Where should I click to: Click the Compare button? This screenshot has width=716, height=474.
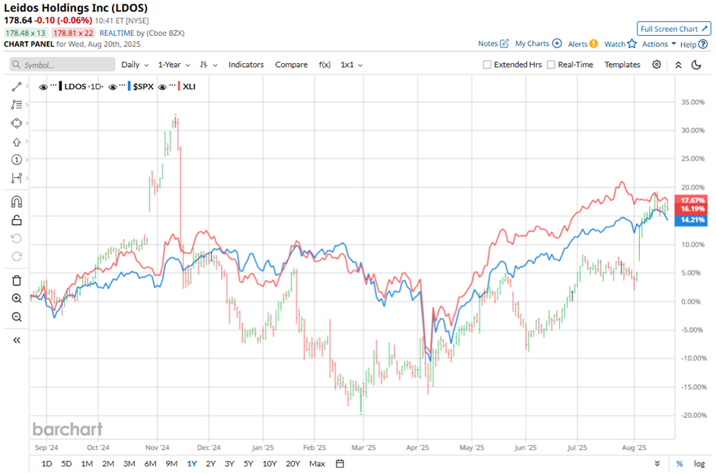point(291,65)
